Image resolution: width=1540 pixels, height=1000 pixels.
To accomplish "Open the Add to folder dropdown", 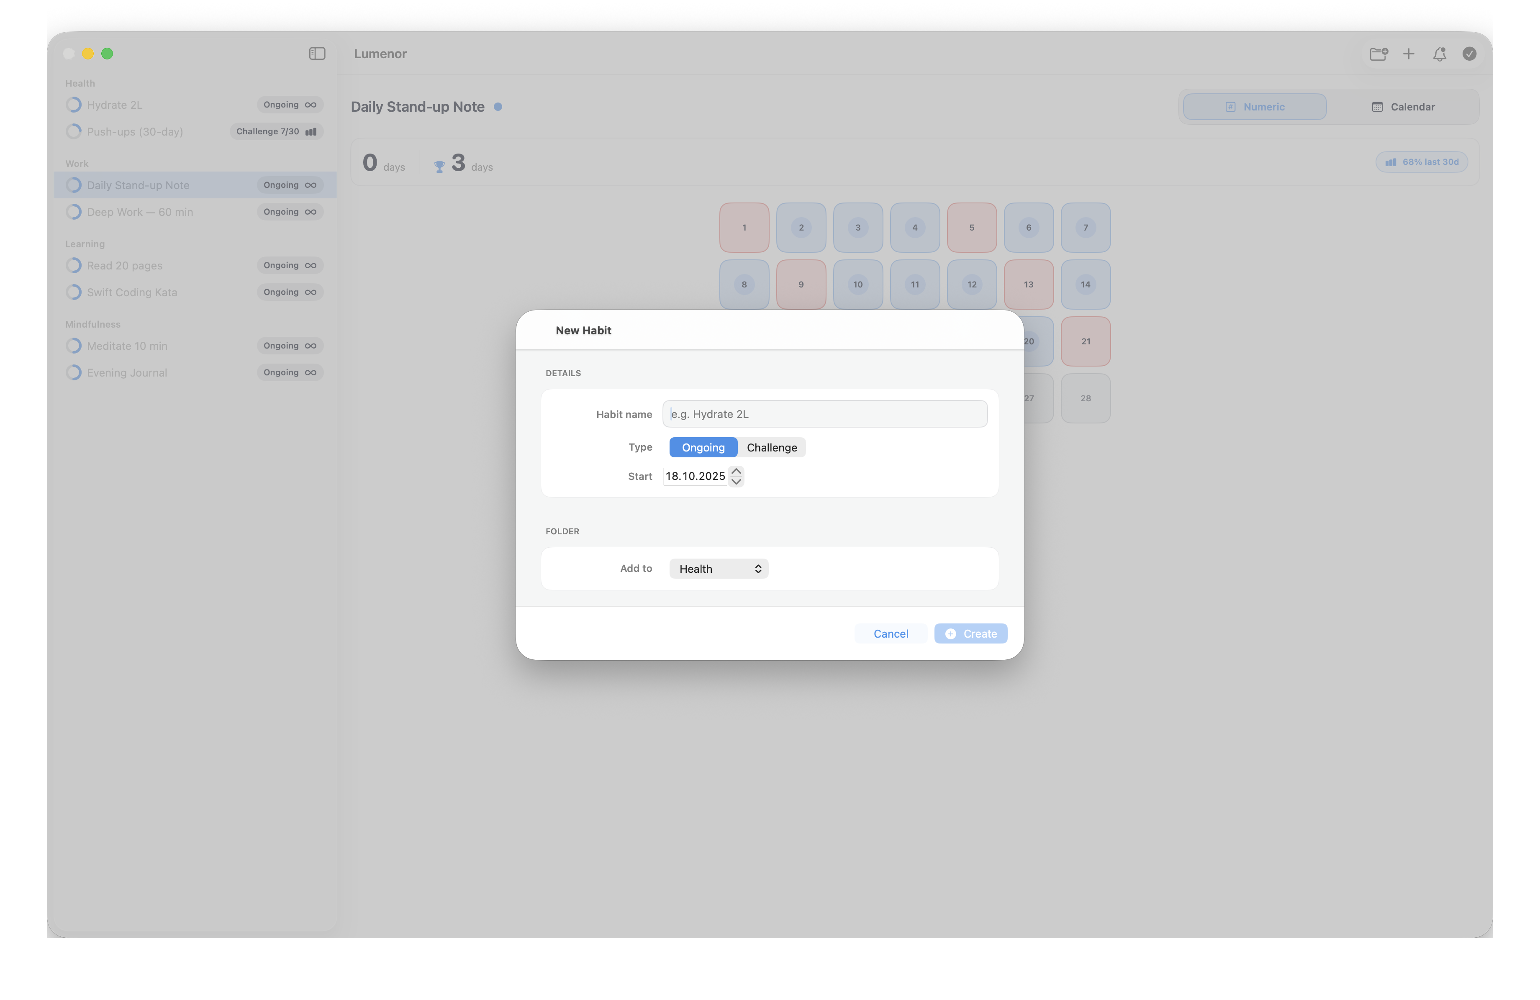I will tap(718, 569).
